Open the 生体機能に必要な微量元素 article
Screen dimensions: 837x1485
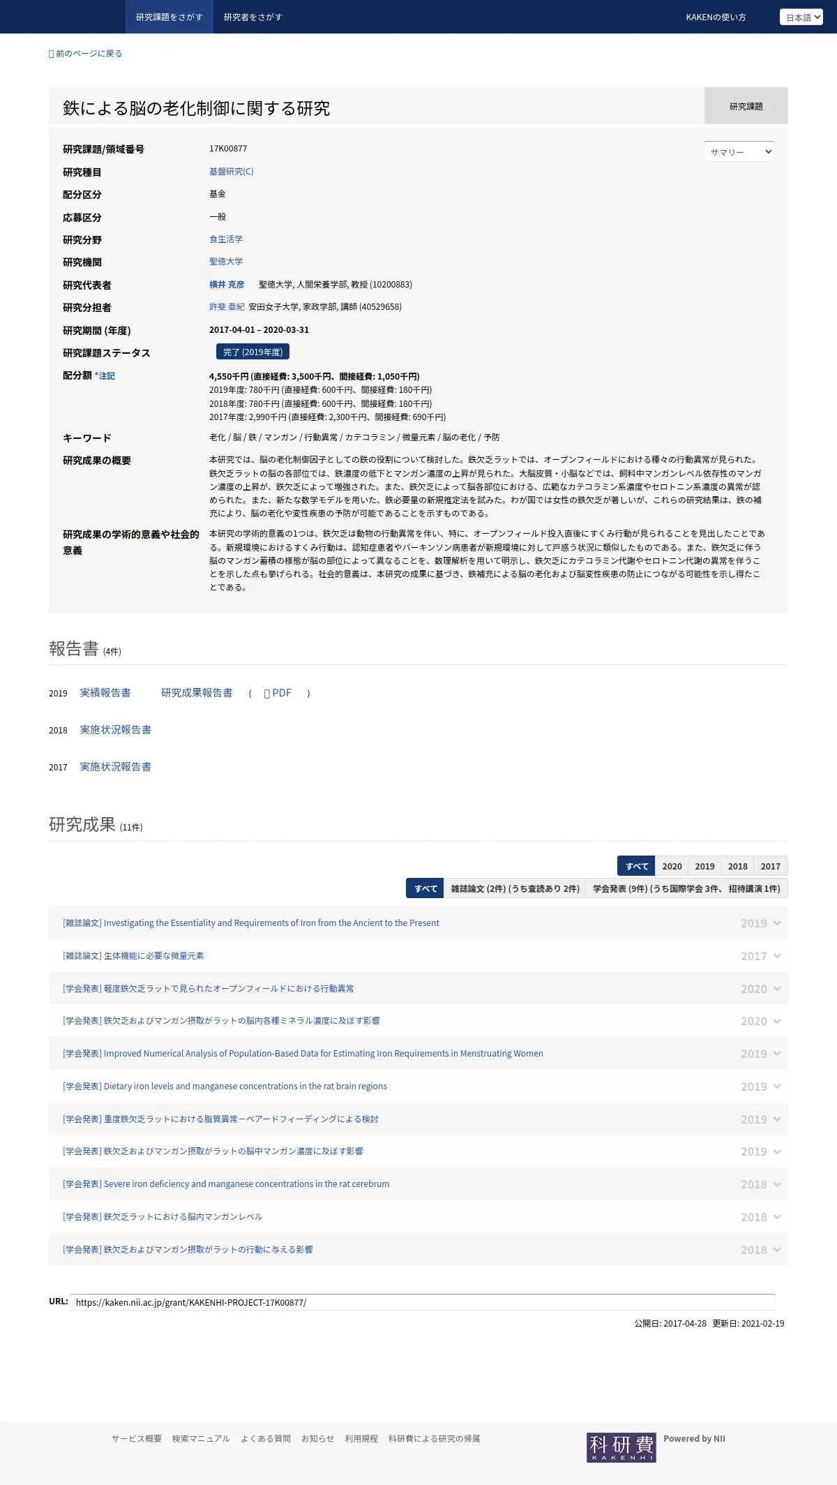click(x=133, y=956)
